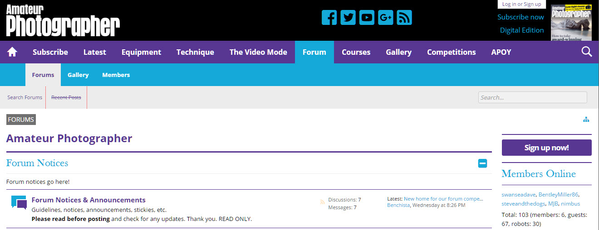This screenshot has width=599, height=230.
Task: Open the Forum Notices category heading
Action: (x=37, y=163)
